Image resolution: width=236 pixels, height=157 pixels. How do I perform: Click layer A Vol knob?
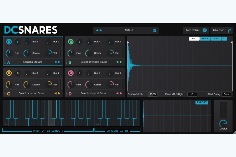click(48, 53)
